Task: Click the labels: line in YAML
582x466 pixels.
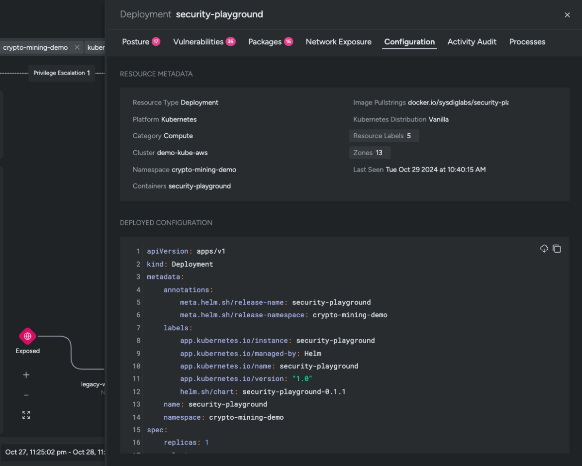Action: tap(178, 328)
